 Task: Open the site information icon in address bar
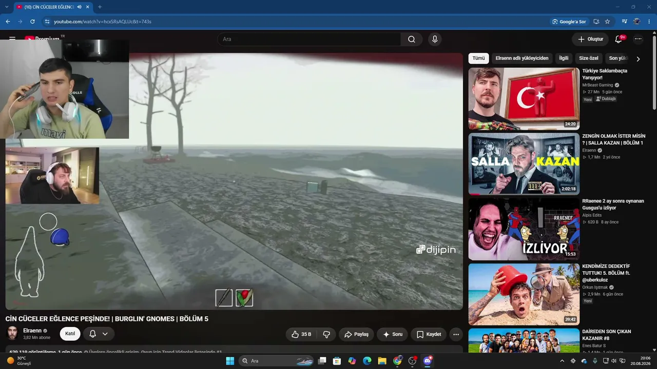(47, 22)
